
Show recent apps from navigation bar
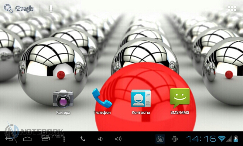(x=46, y=139)
